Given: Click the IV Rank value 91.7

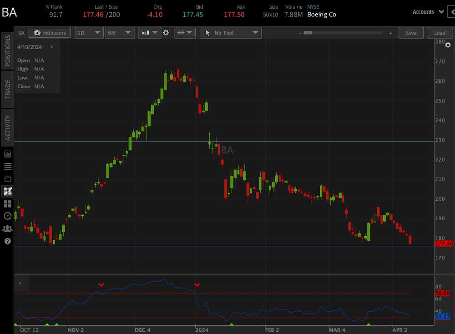Looking at the screenshot, I should click(x=56, y=15).
